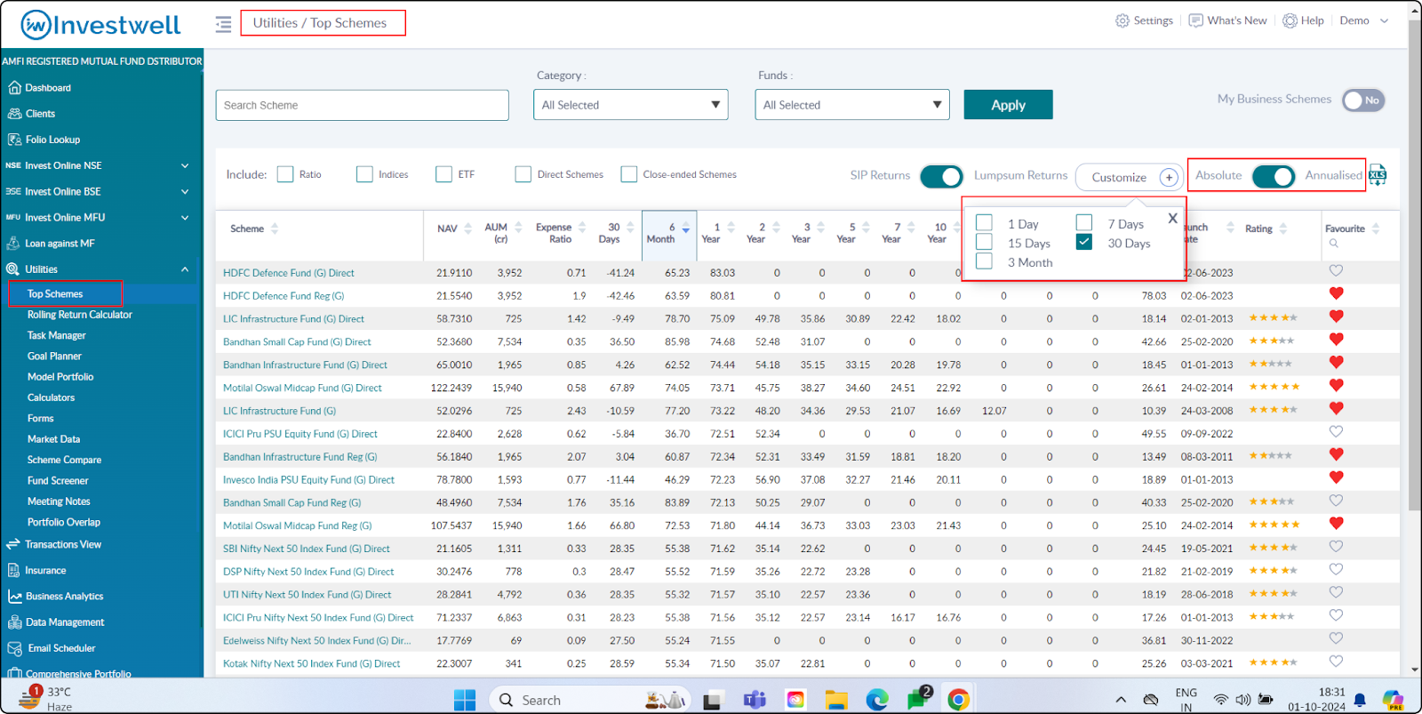
Task: Uncheck the 30 Days checkbox
Action: (x=1084, y=242)
